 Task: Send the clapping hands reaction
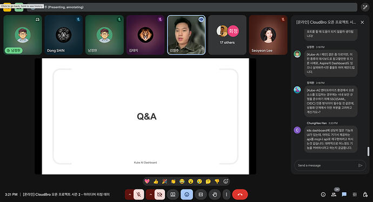pyautogui.click(x=173, y=181)
